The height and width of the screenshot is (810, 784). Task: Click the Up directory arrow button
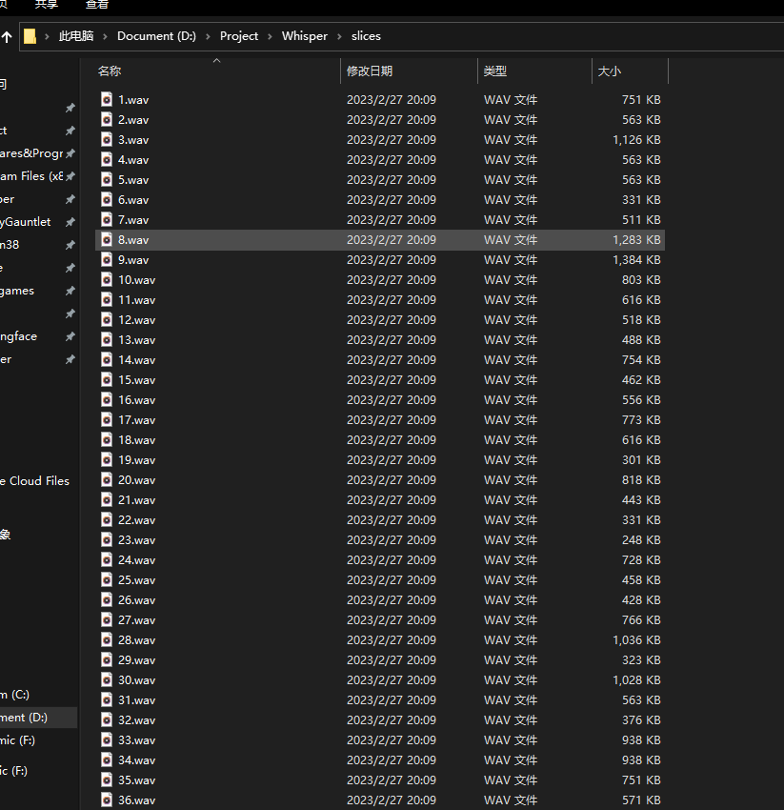tap(7, 36)
